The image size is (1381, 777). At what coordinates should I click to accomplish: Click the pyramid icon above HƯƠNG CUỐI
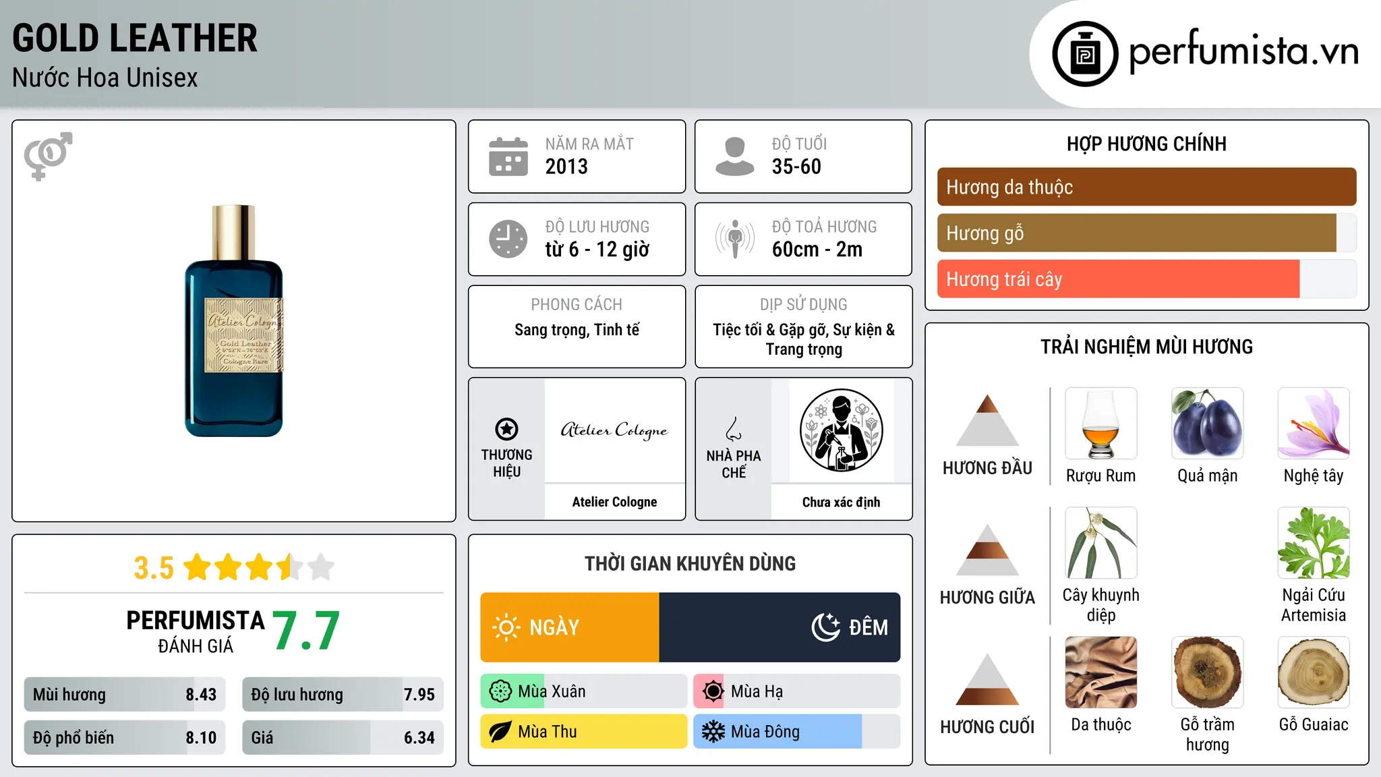click(987, 679)
